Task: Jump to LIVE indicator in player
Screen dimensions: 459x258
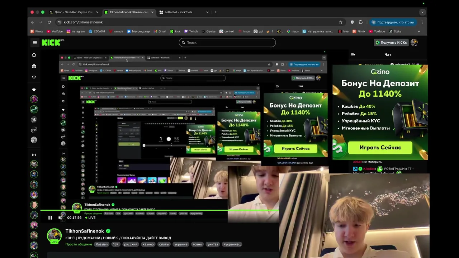Action: click(90, 218)
